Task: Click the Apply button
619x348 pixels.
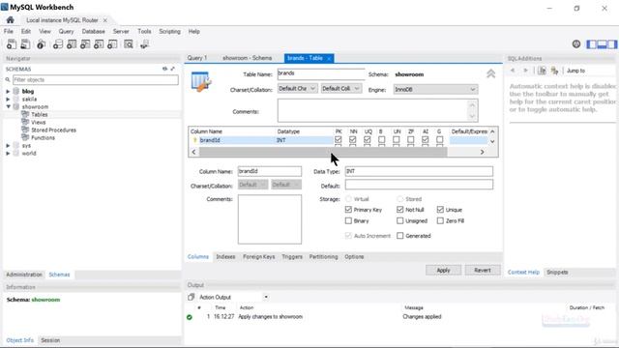Action: (x=443, y=271)
